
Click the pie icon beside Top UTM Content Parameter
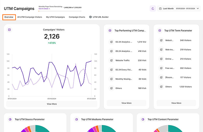pyautogui.click(x=143, y=119)
